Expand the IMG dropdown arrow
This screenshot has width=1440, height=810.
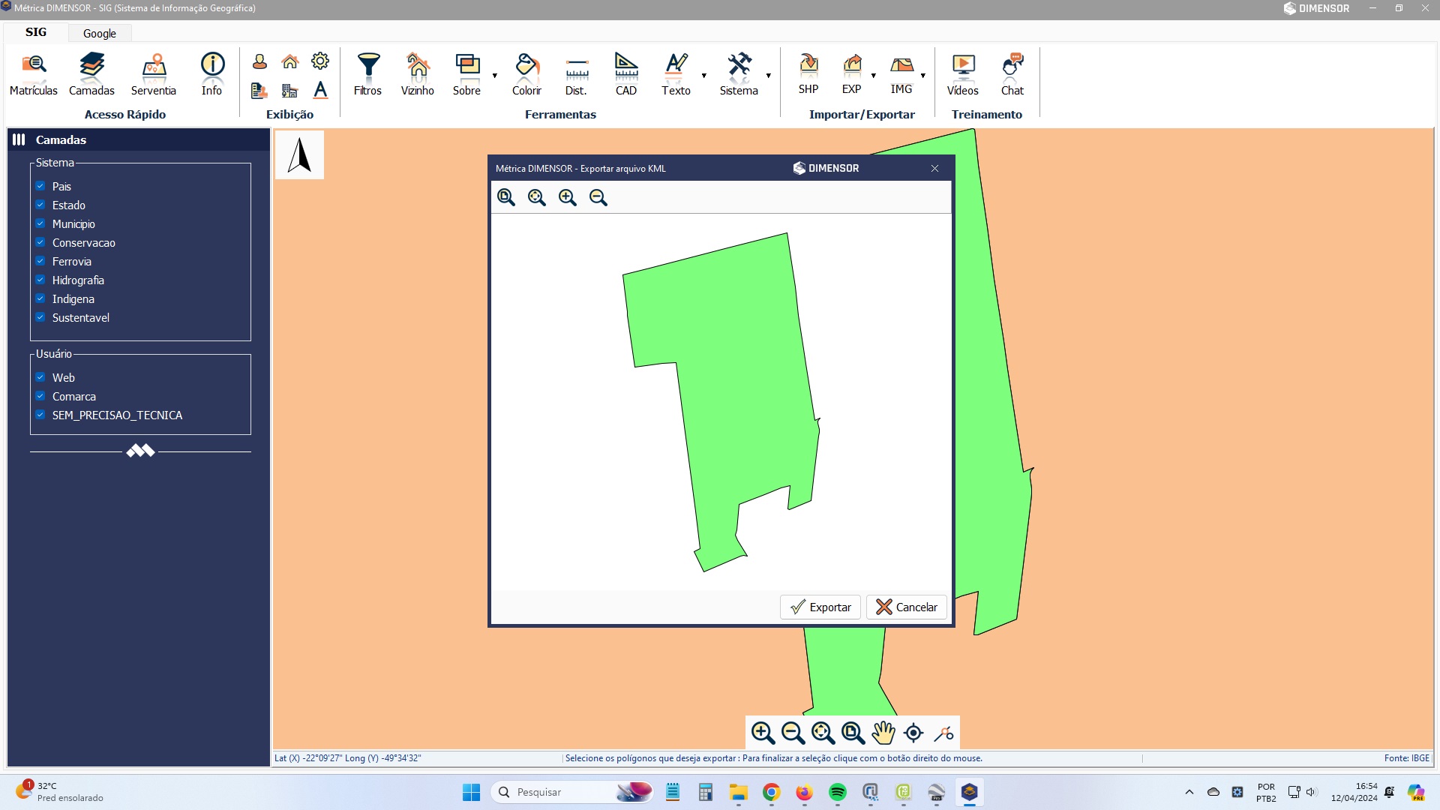[923, 75]
